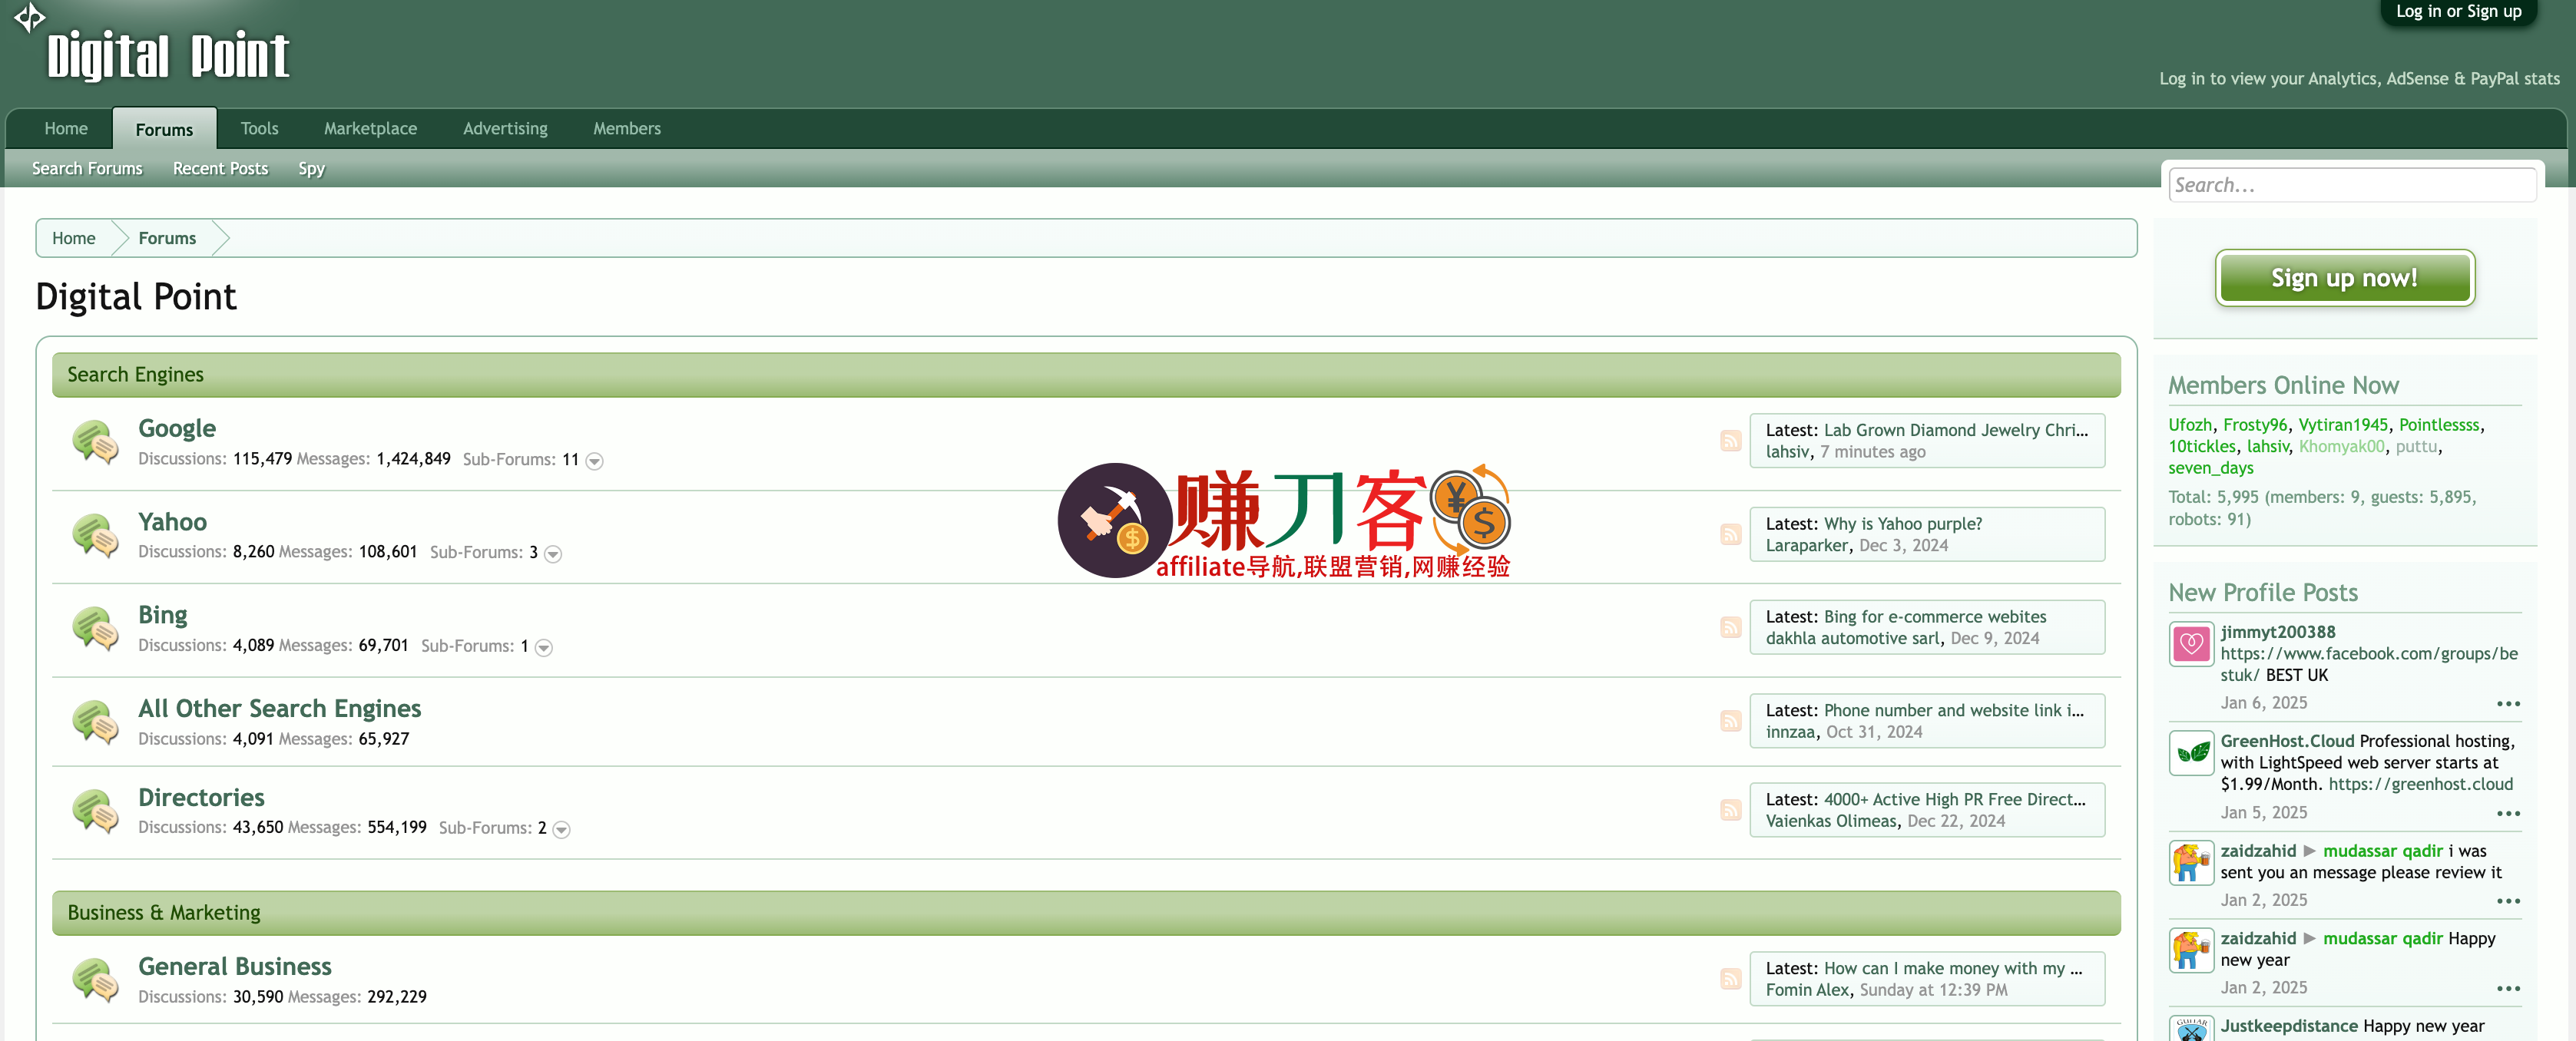Screen dimensions: 2576x1041
Task: Expand the Yahoo sub-forums dropdown arrow
Action: pyautogui.click(x=553, y=554)
